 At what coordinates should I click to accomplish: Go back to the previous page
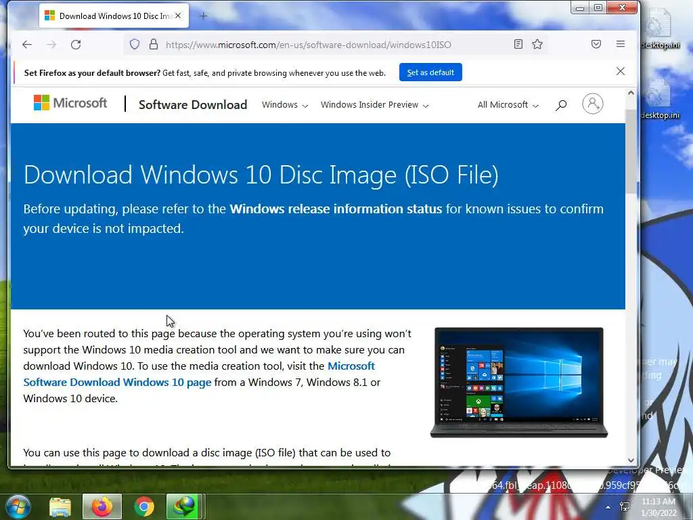tap(27, 44)
